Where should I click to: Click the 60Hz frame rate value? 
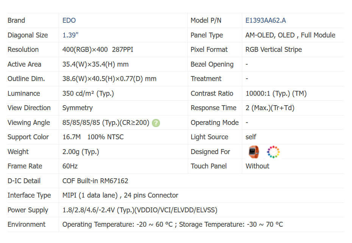(x=70, y=166)
